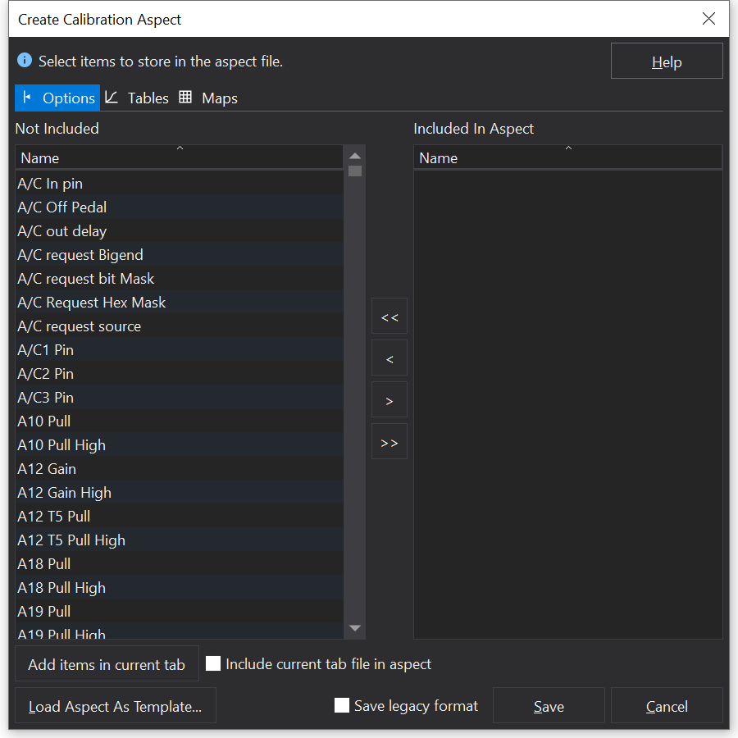
Task: Click the move all right >> button
Action: click(389, 442)
